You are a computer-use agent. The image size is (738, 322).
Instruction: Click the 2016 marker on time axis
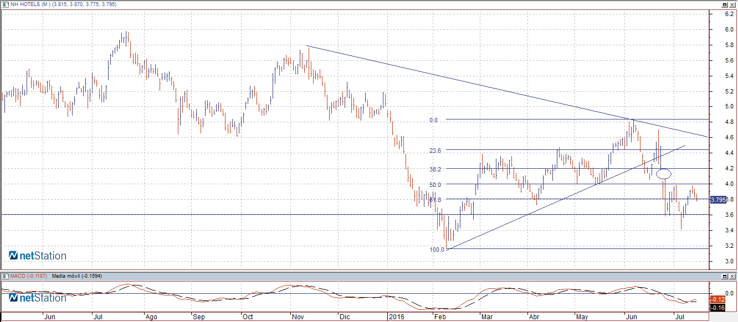(396, 317)
